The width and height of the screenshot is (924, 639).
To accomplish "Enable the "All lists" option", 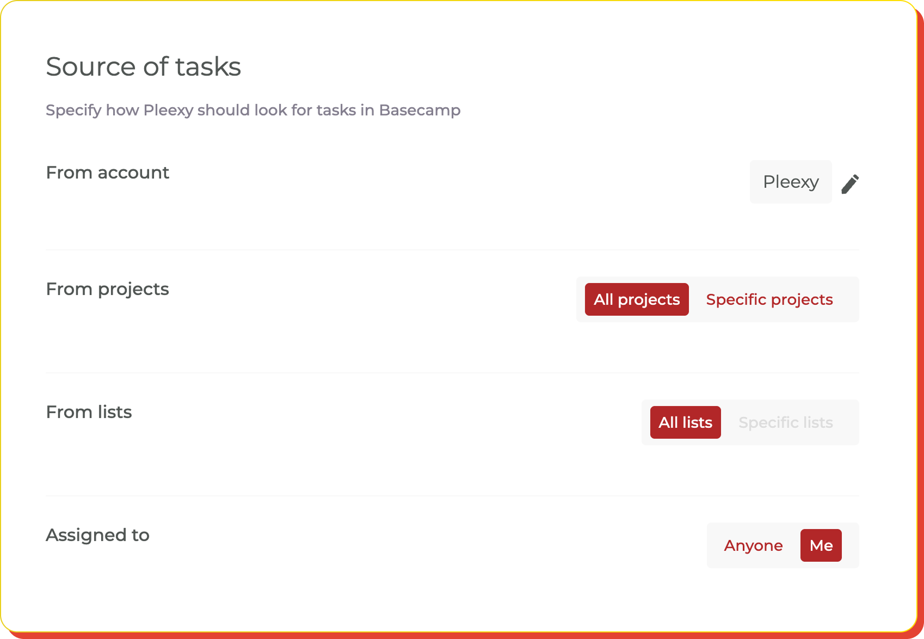I will click(685, 422).
